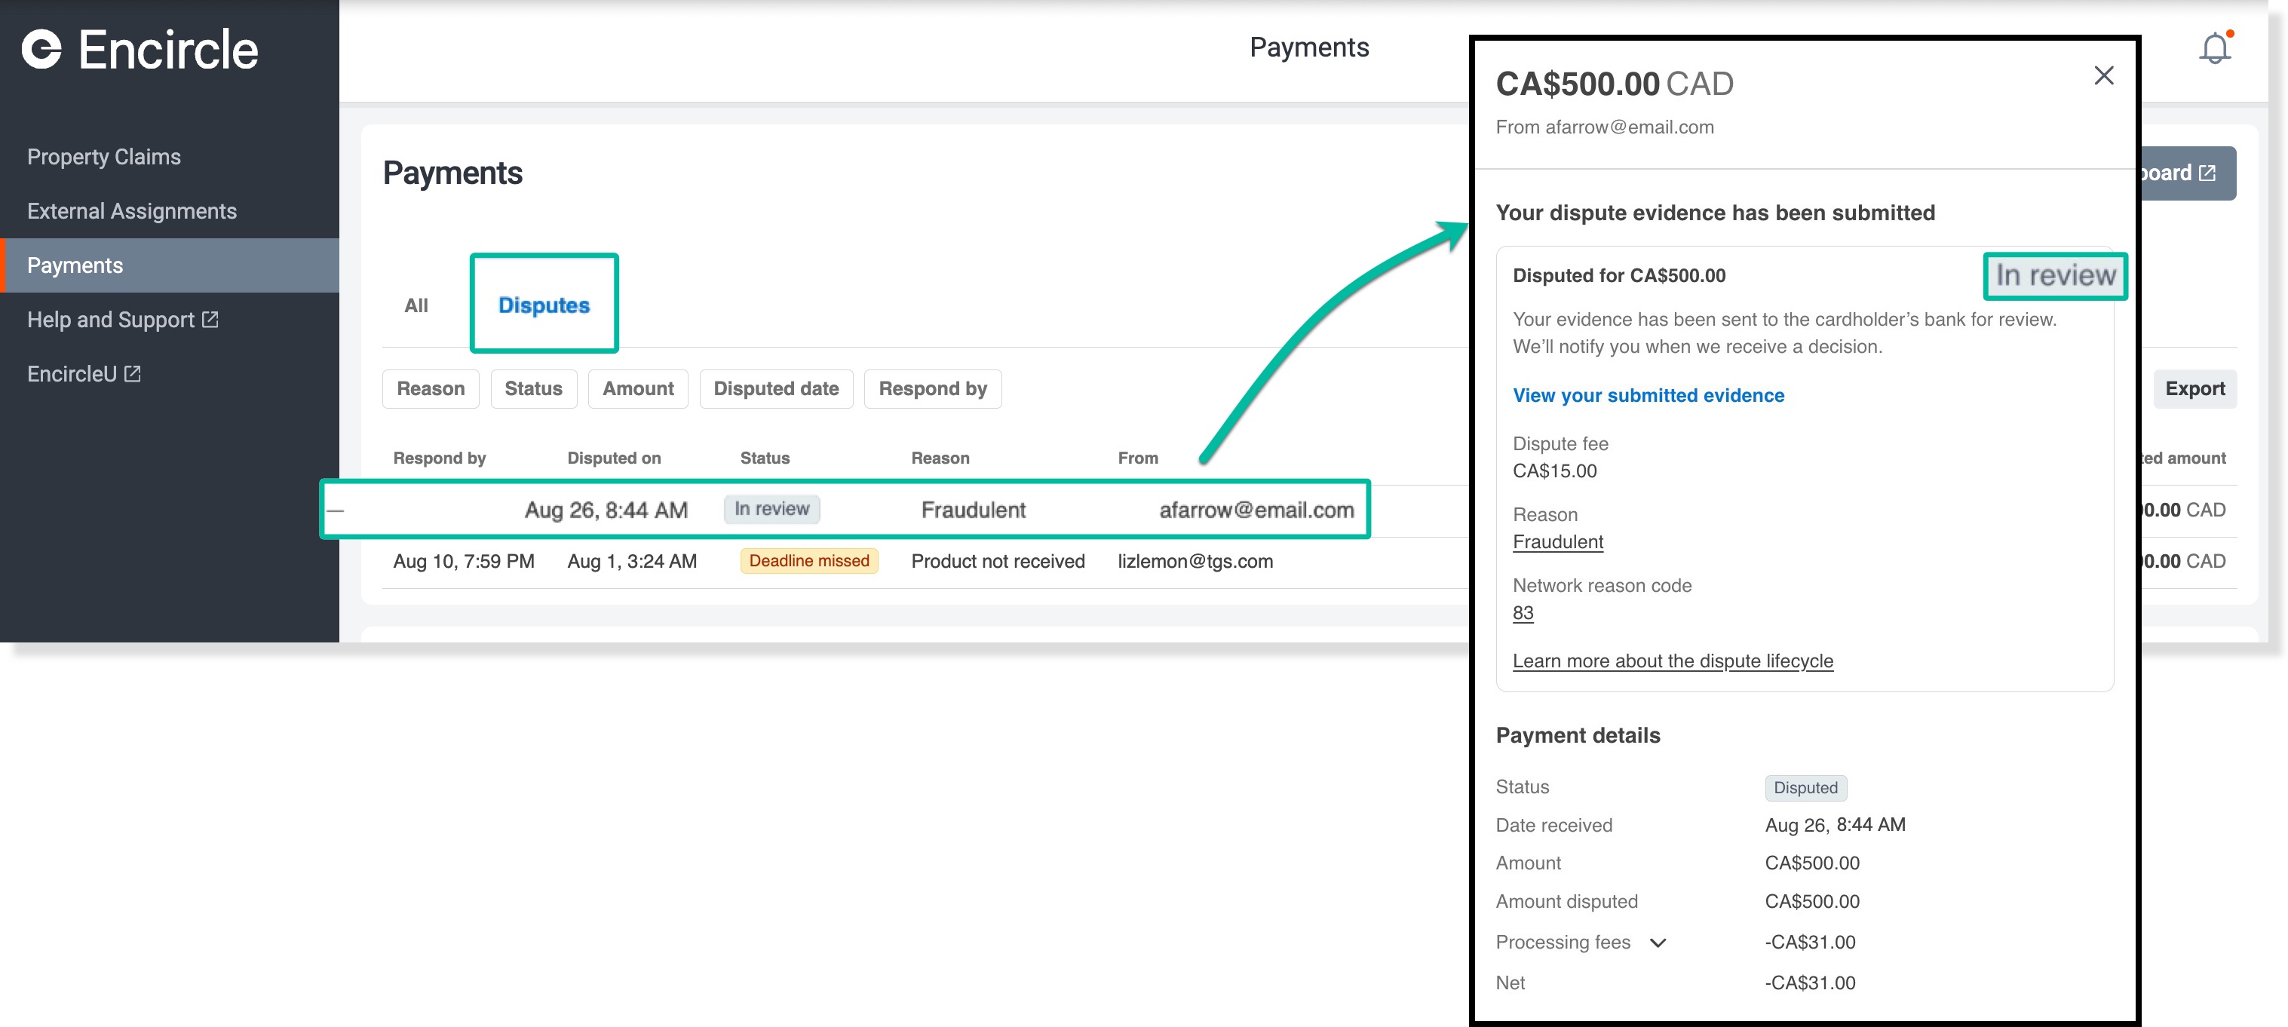Close the dispute details panel
This screenshot has height=1027, width=2288.
point(2102,75)
